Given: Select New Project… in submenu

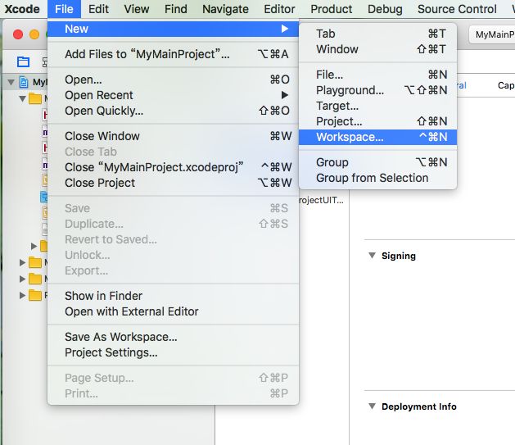Looking at the screenshot, I should [377, 121].
